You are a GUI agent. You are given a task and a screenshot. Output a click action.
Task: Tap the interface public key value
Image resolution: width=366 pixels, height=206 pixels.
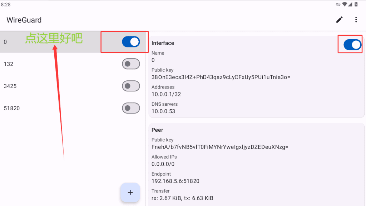click(221, 77)
